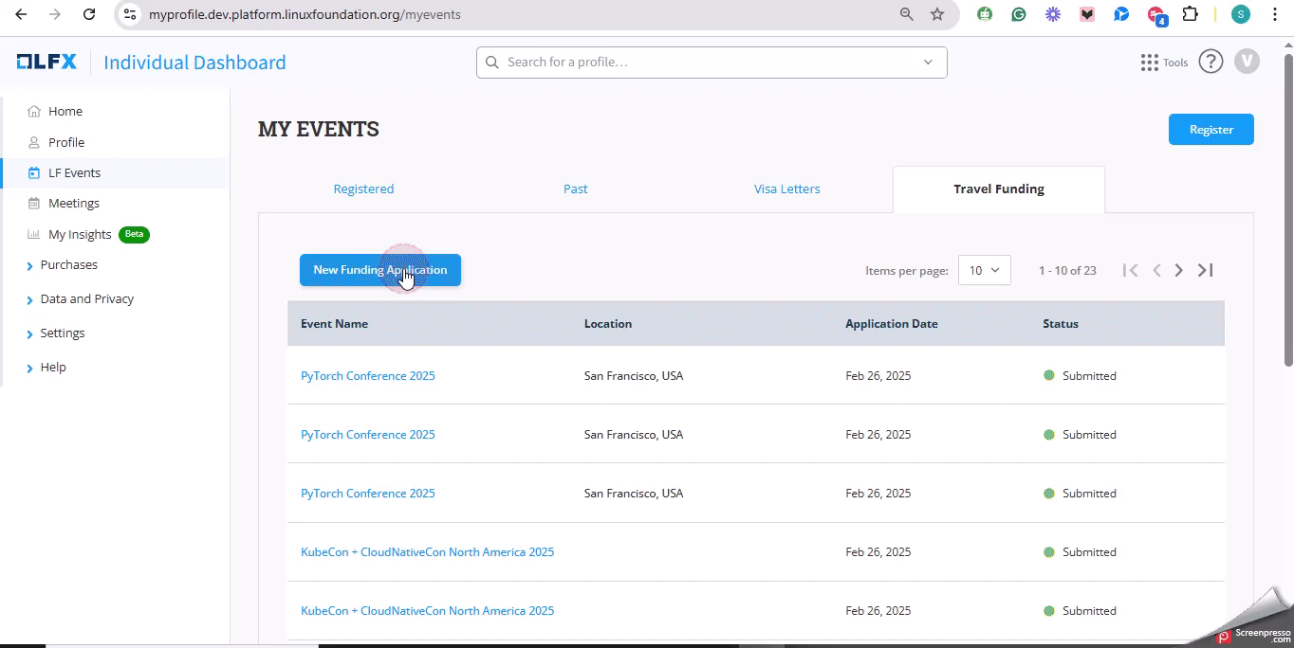Expand Data and Privacy section
1294x648 pixels.
click(x=86, y=299)
